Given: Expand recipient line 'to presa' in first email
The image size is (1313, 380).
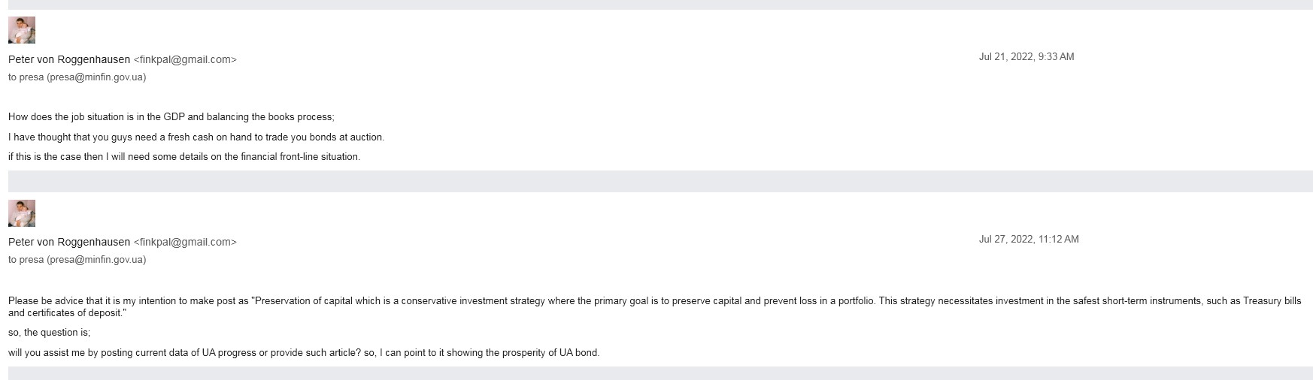Looking at the screenshot, I should pos(77,77).
